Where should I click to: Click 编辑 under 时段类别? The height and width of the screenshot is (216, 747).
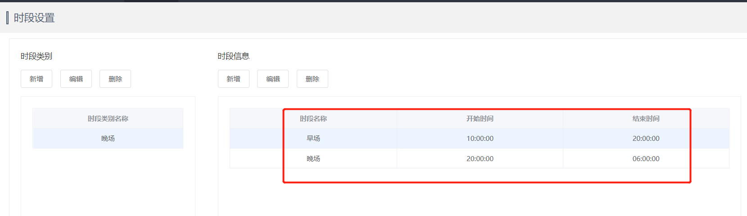pos(76,79)
